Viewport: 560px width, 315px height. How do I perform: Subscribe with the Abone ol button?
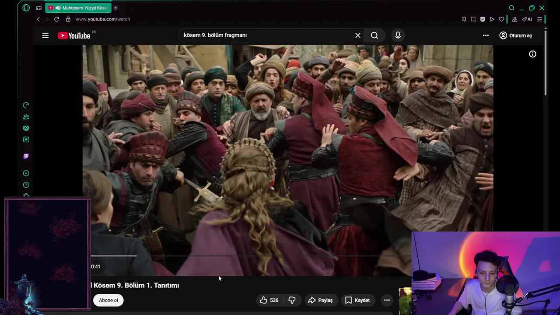coord(108,300)
